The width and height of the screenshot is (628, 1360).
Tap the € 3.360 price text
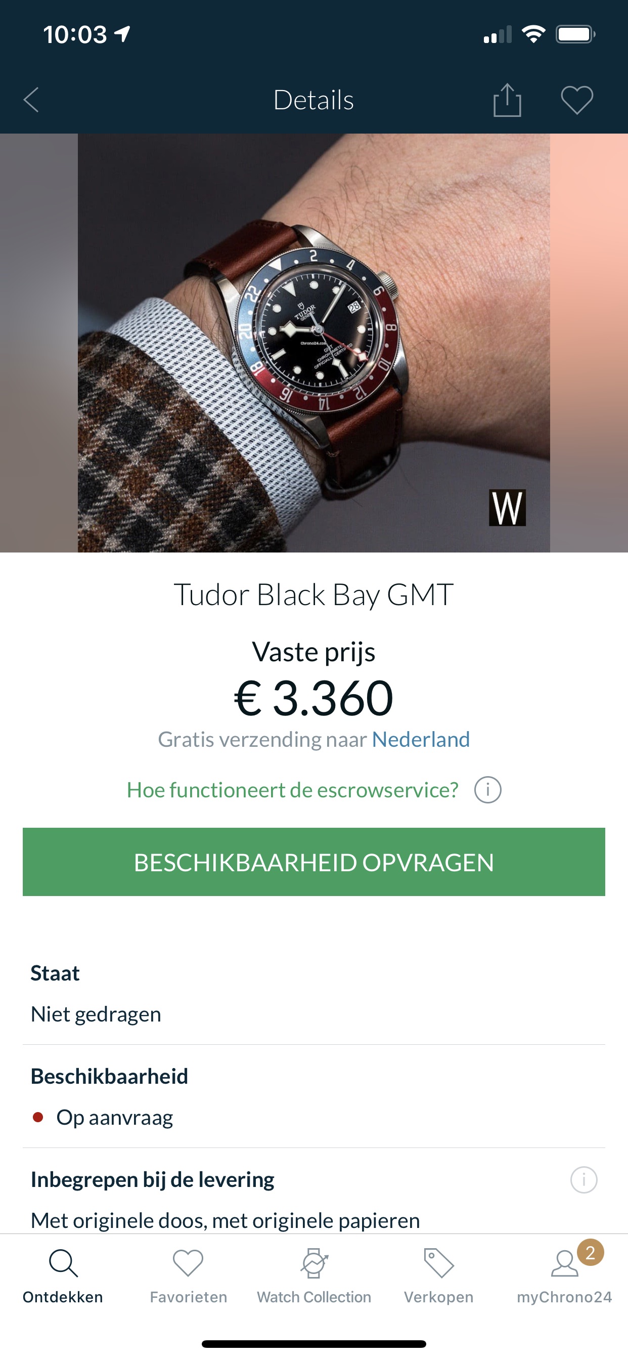314,698
